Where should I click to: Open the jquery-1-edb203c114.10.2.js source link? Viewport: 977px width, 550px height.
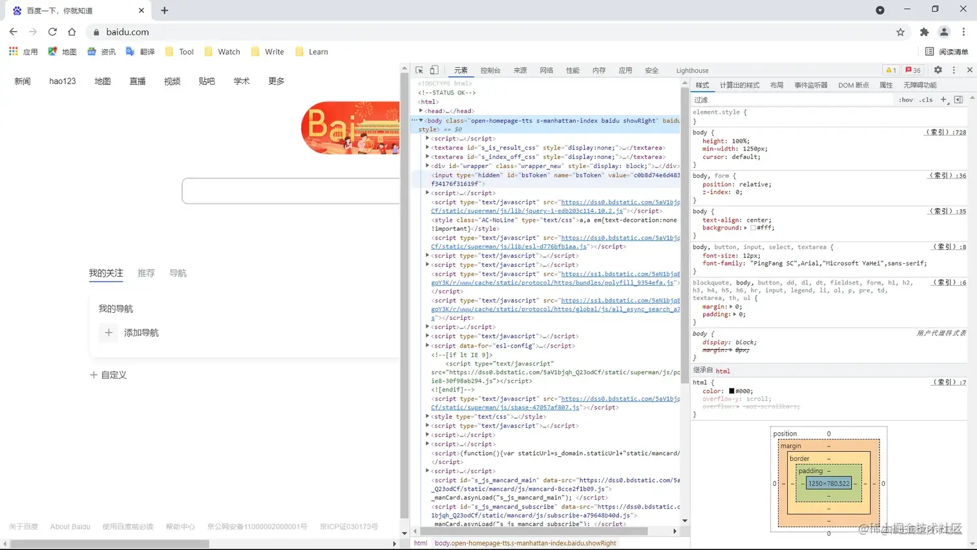[x=555, y=207]
